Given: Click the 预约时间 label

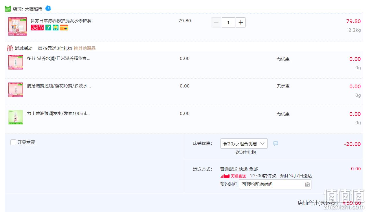Looking at the screenshot, I should click(x=229, y=184).
